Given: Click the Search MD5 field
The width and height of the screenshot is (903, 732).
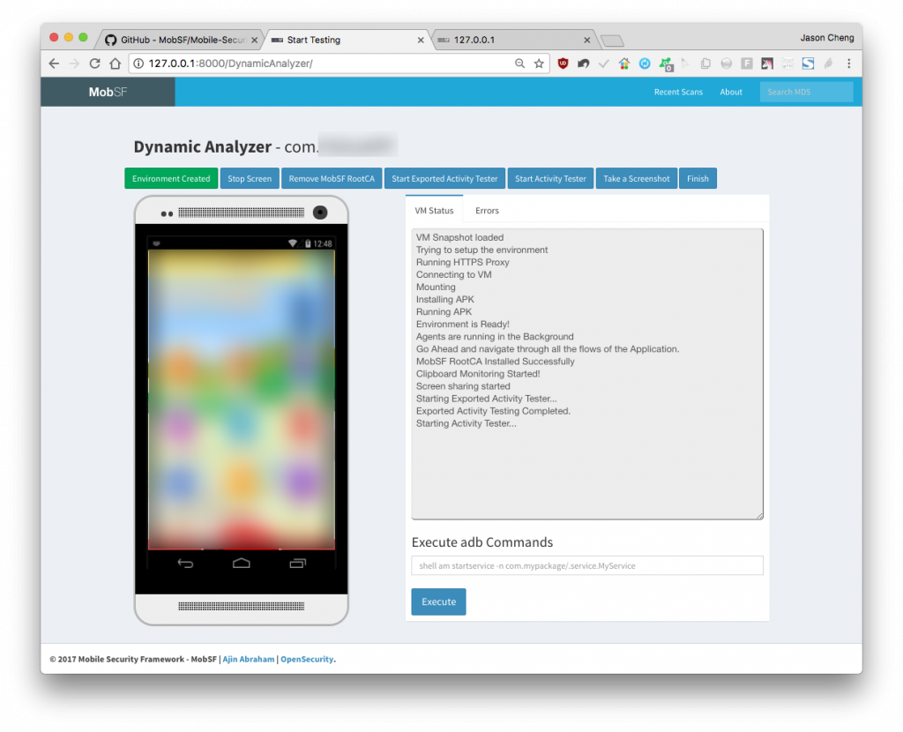Looking at the screenshot, I should [x=806, y=92].
